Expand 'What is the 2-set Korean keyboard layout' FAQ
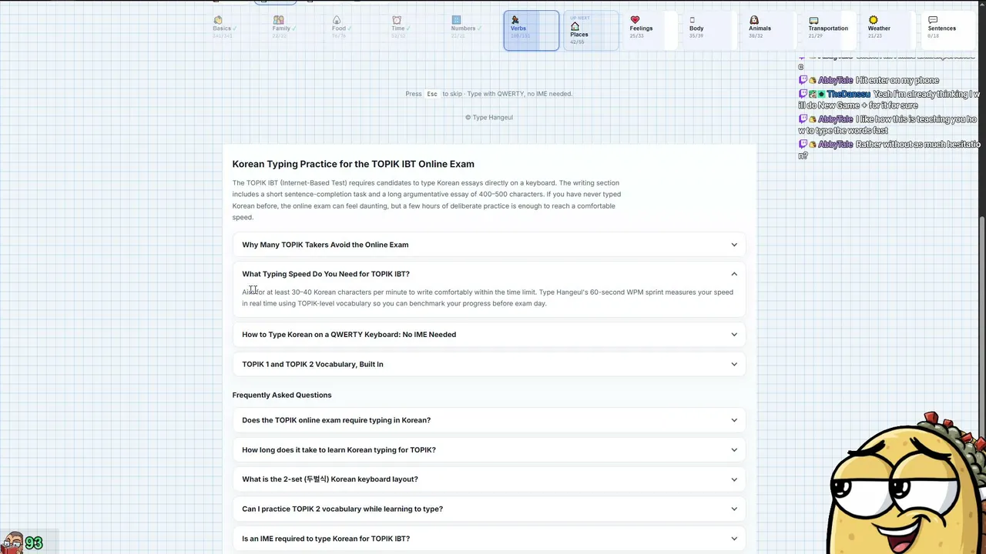This screenshot has width=986, height=554. (x=489, y=479)
